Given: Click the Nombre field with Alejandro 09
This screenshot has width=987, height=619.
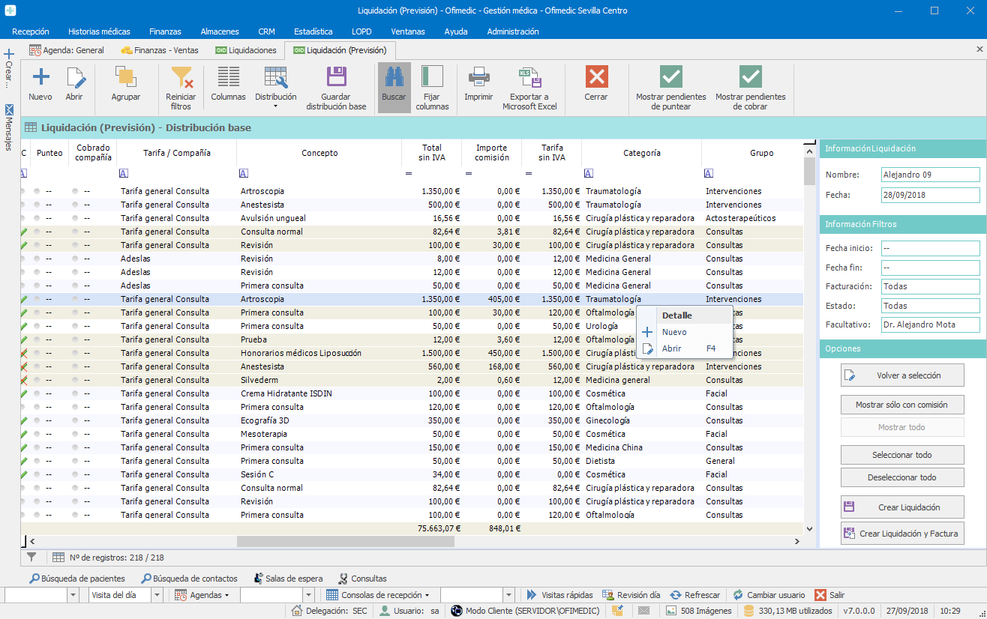Looking at the screenshot, I should click(x=930, y=175).
